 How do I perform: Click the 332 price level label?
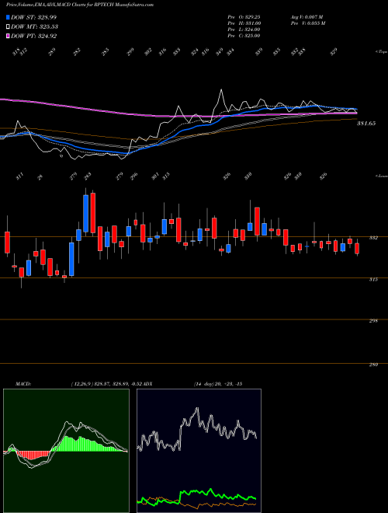coord(373,238)
